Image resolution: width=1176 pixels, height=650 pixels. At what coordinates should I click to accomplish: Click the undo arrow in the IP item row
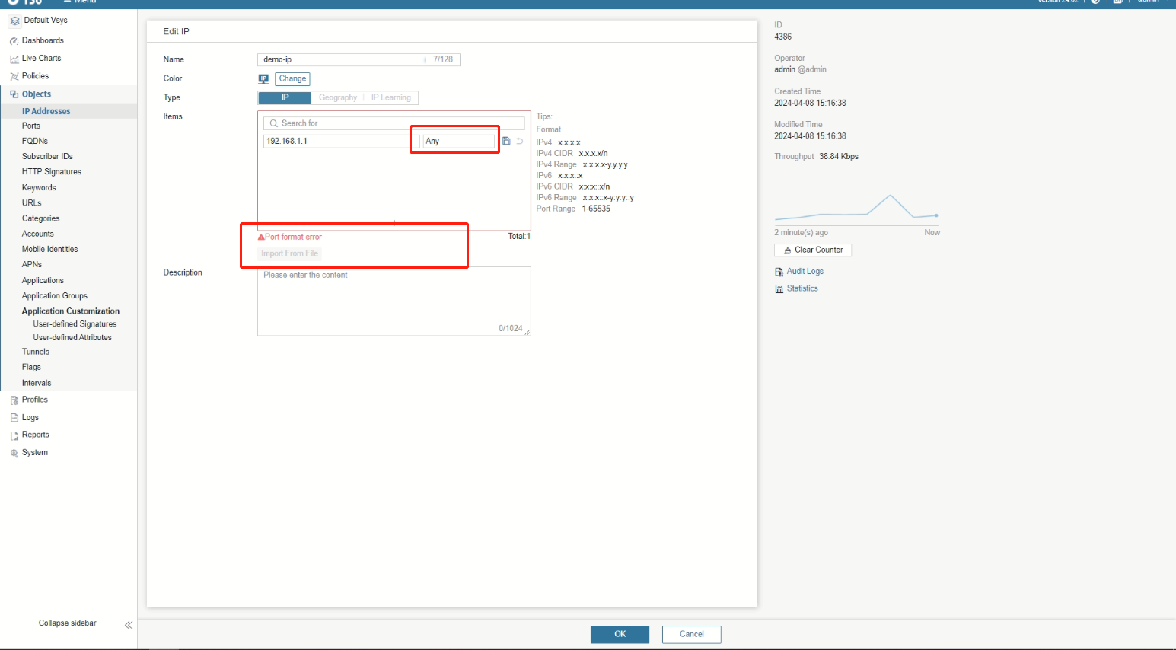point(520,141)
